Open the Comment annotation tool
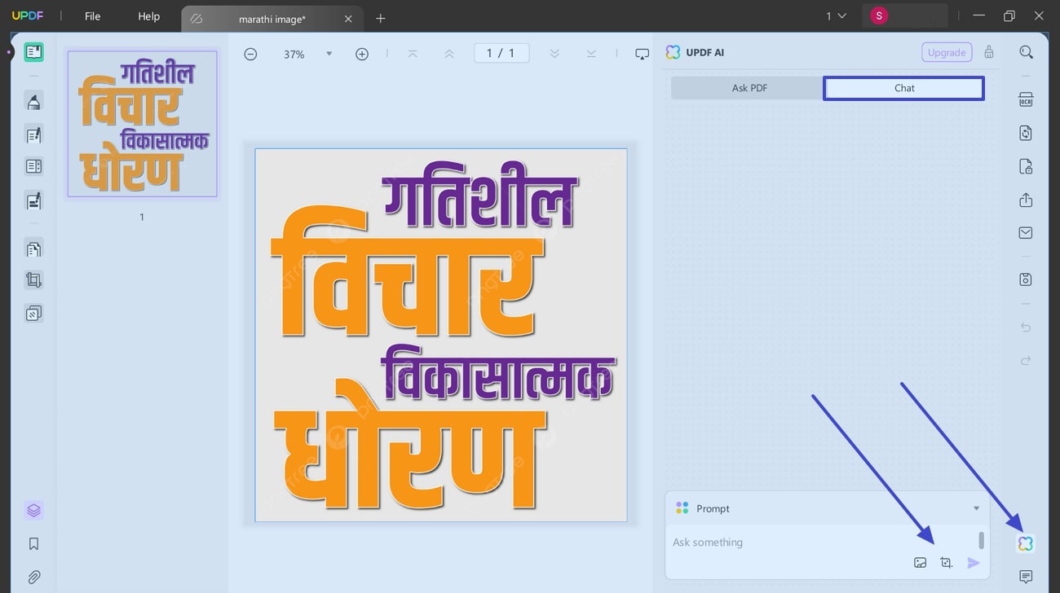 [33, 101]
